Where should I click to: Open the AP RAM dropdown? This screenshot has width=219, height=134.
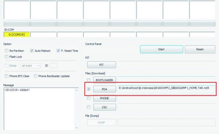click(x=31, y=66)
